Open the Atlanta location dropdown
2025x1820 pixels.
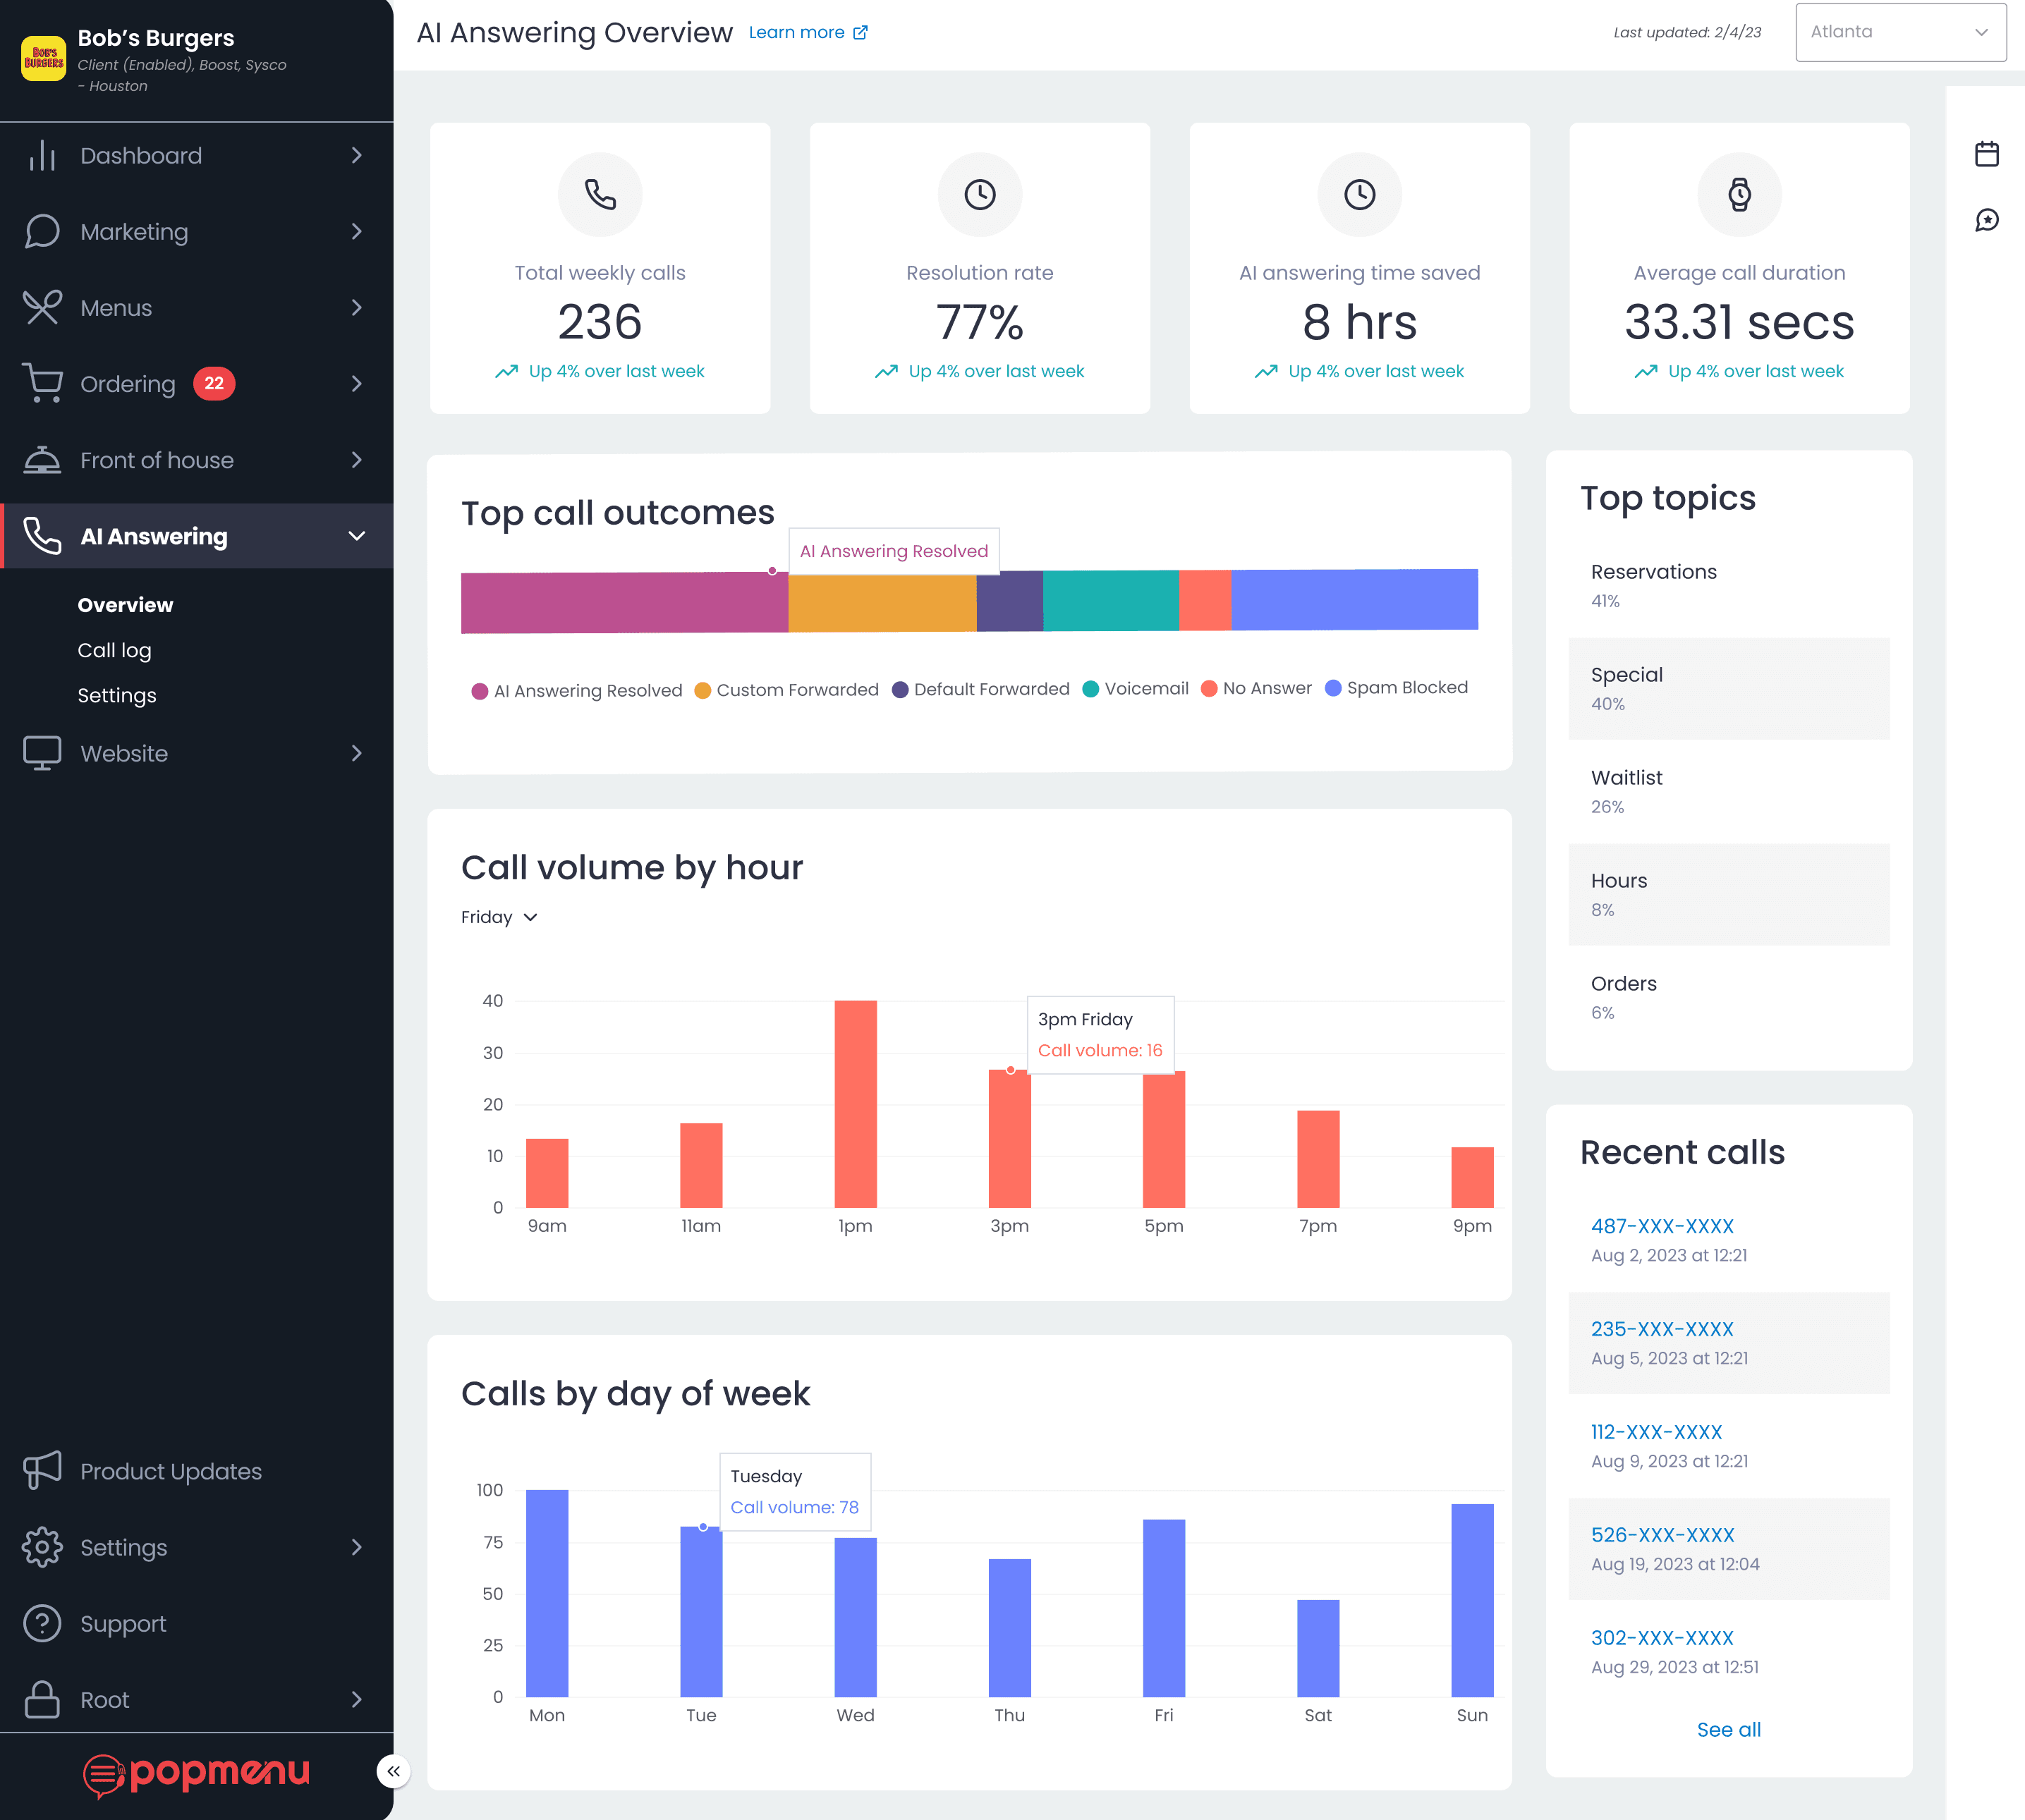tap(1900, 32)
